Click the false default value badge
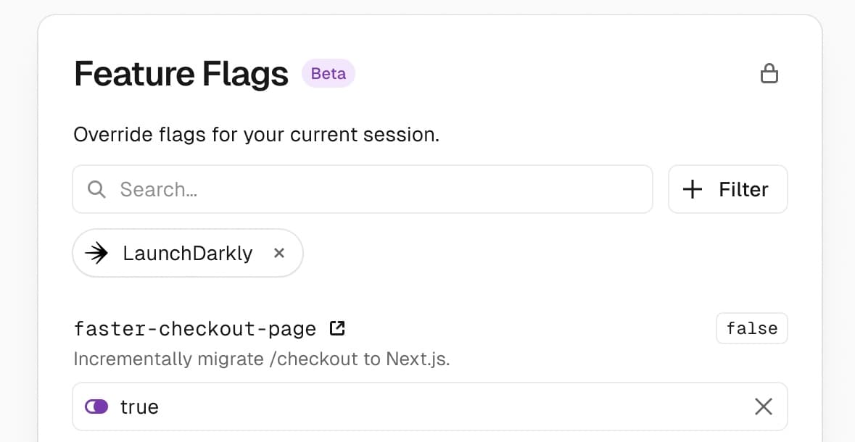 pos(752,328)
